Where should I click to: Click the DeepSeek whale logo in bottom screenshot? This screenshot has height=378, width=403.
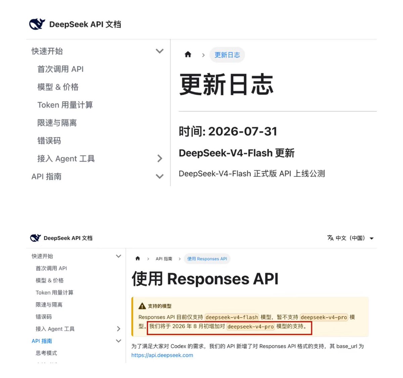point(35,238)
